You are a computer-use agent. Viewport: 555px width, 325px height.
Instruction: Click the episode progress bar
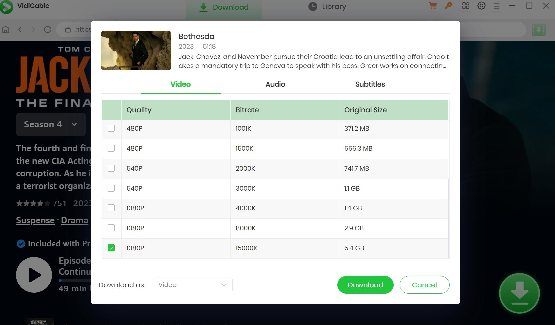[75, 280]
